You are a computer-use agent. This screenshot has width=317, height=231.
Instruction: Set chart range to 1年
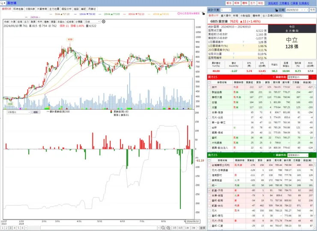tap(187, 228)
